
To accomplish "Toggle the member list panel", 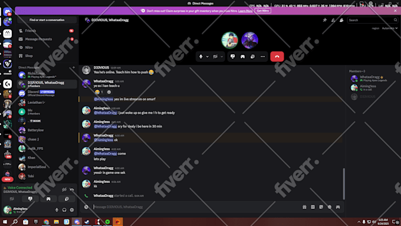I will click(341, 20).
